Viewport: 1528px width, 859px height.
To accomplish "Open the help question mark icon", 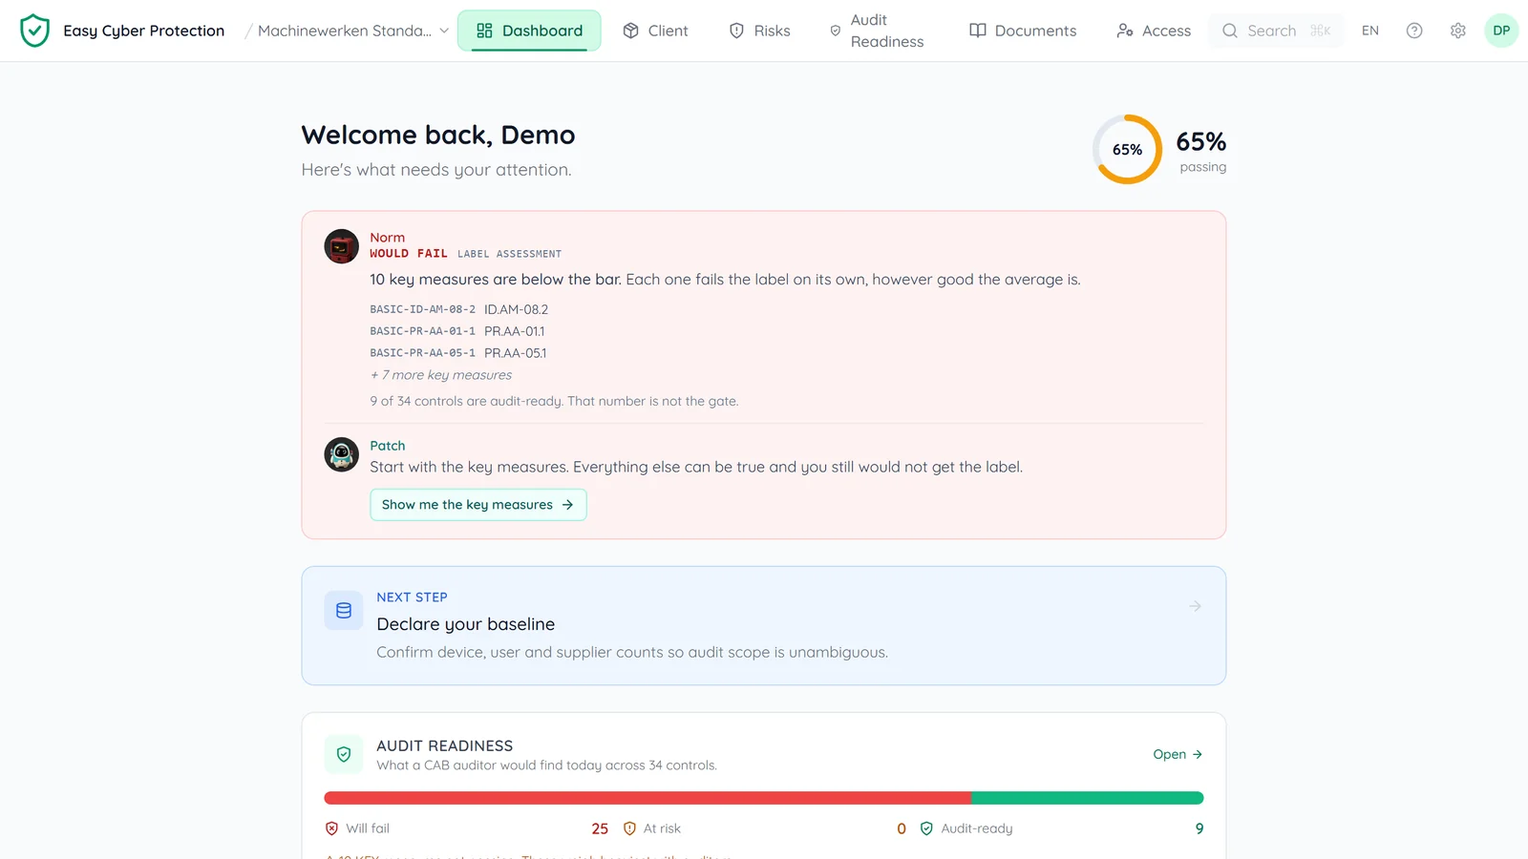I will (x=1414, y=31).
